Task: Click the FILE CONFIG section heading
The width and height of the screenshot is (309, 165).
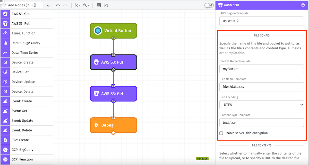Action: [262, 35]
